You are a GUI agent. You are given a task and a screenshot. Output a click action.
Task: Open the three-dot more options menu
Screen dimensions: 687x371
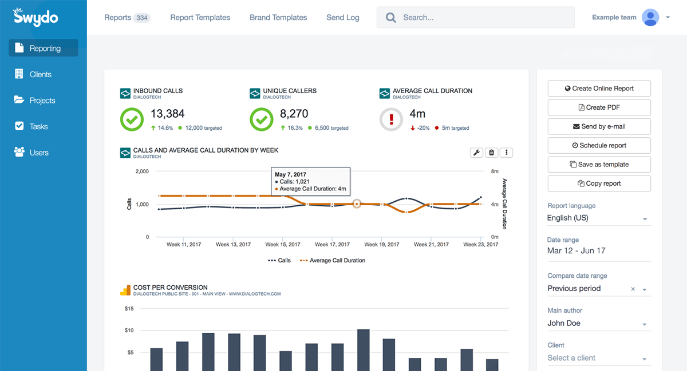pos(506,153)
